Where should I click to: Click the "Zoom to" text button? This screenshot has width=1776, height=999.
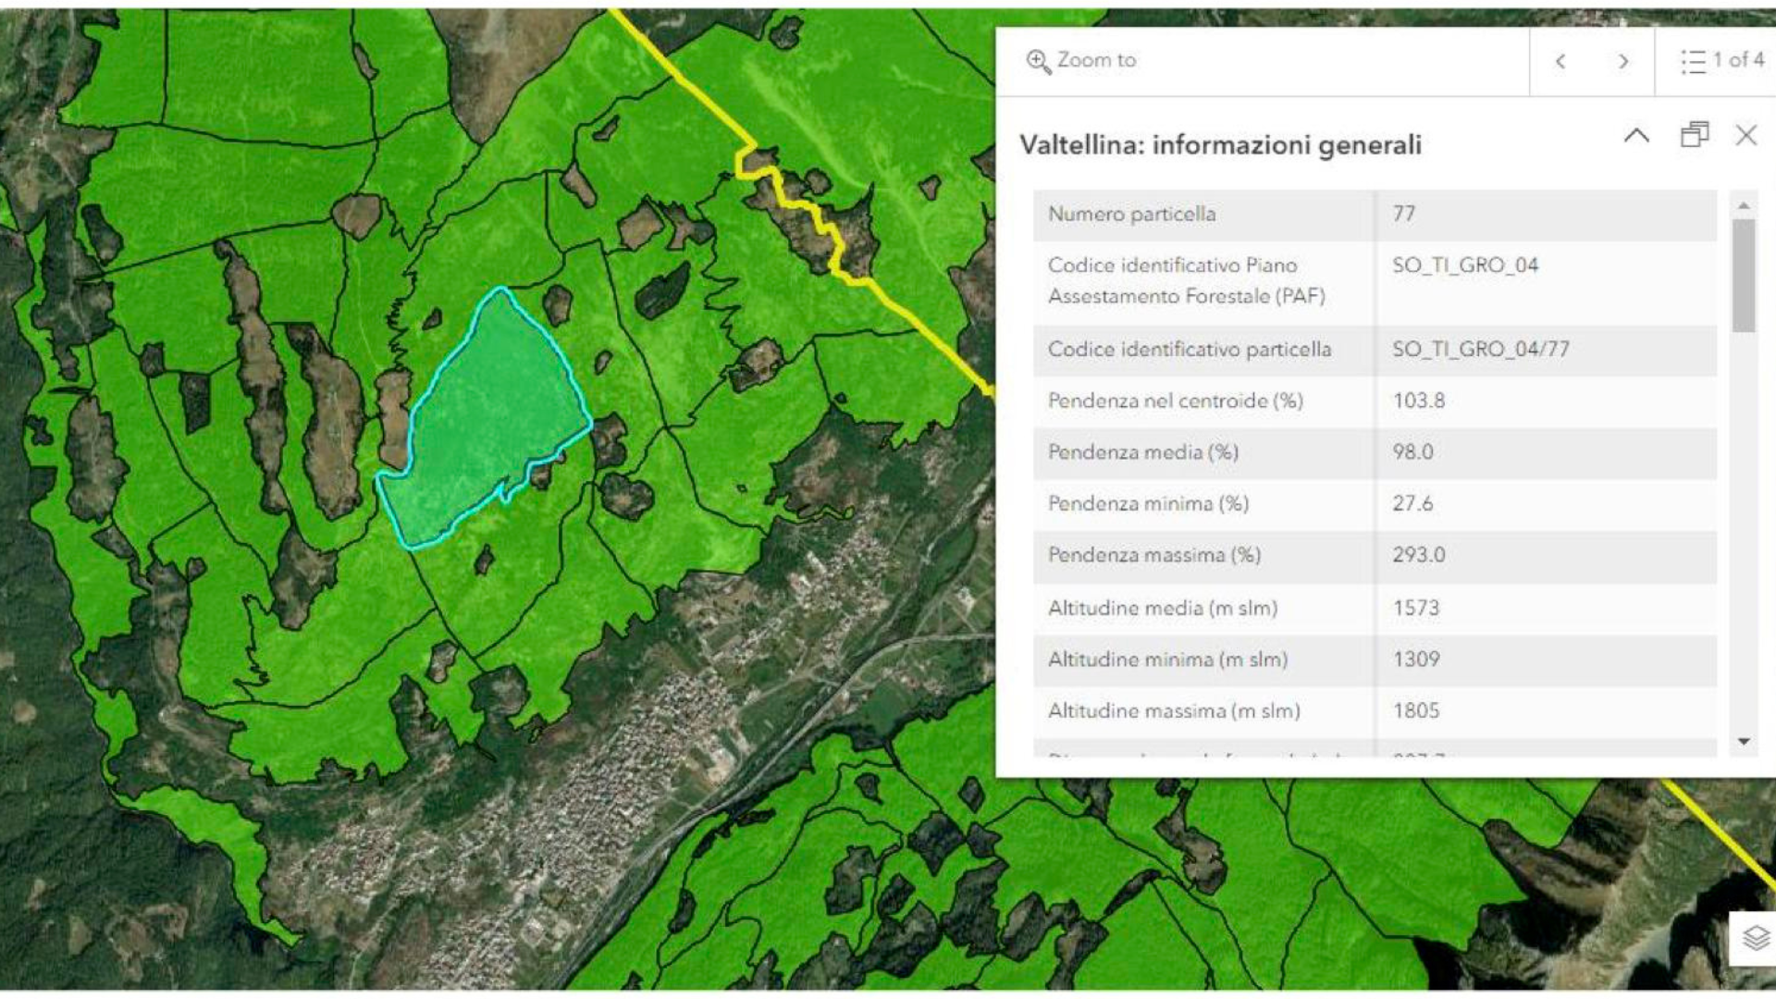coord(1096,61)
